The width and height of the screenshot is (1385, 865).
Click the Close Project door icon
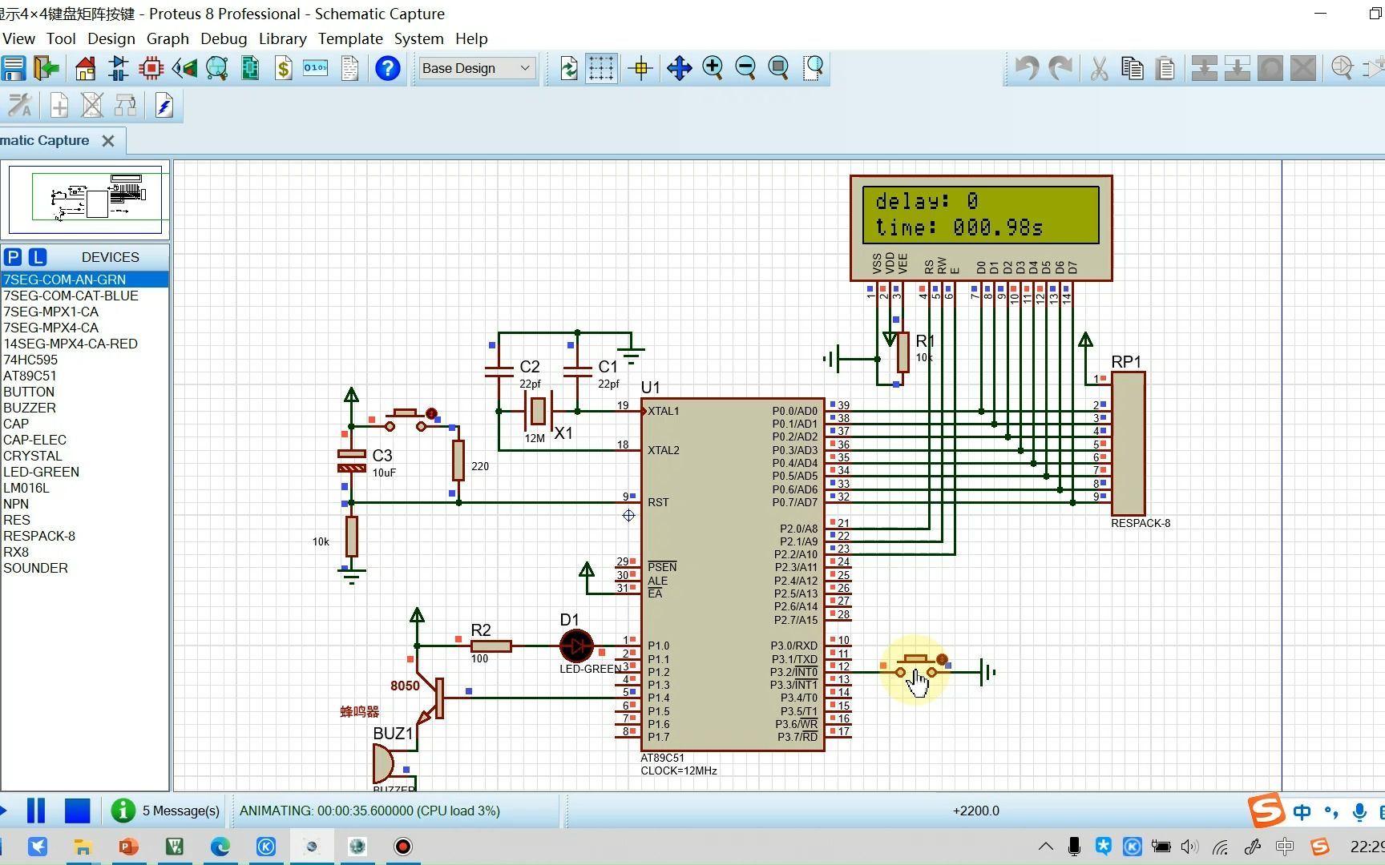click(x=47, y=68)
